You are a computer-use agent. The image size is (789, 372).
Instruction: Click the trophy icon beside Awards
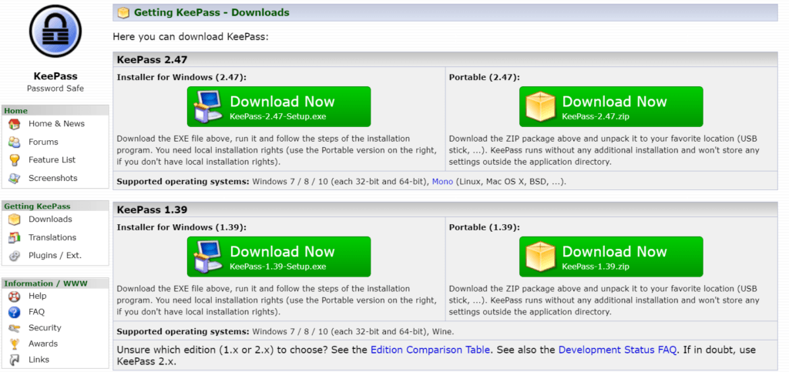point(15,344)
